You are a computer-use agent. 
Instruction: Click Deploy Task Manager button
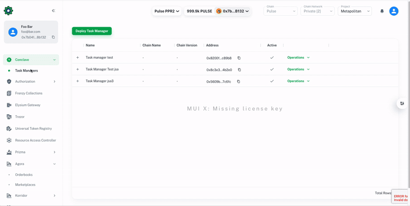92,31
